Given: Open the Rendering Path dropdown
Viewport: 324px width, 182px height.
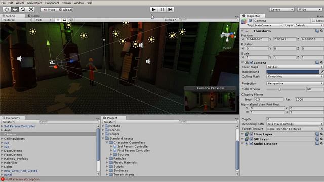Looking at the screenshot, I should point(295,124).
